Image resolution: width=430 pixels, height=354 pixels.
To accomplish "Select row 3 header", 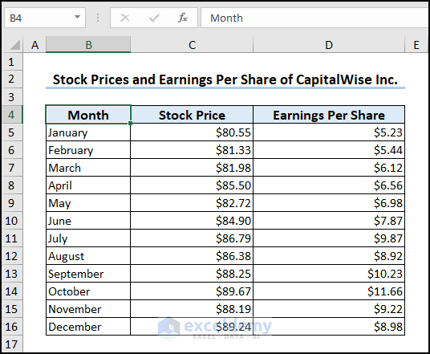I will pyautogui.click(x=11, y=97).
